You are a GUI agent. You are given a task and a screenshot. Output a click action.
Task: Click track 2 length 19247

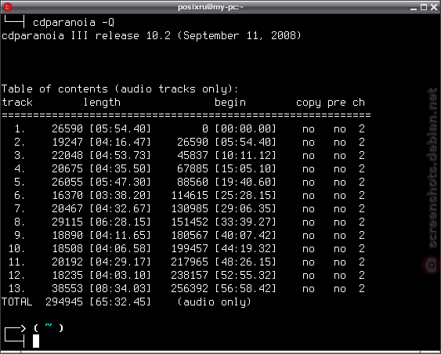tap(67, 142)
